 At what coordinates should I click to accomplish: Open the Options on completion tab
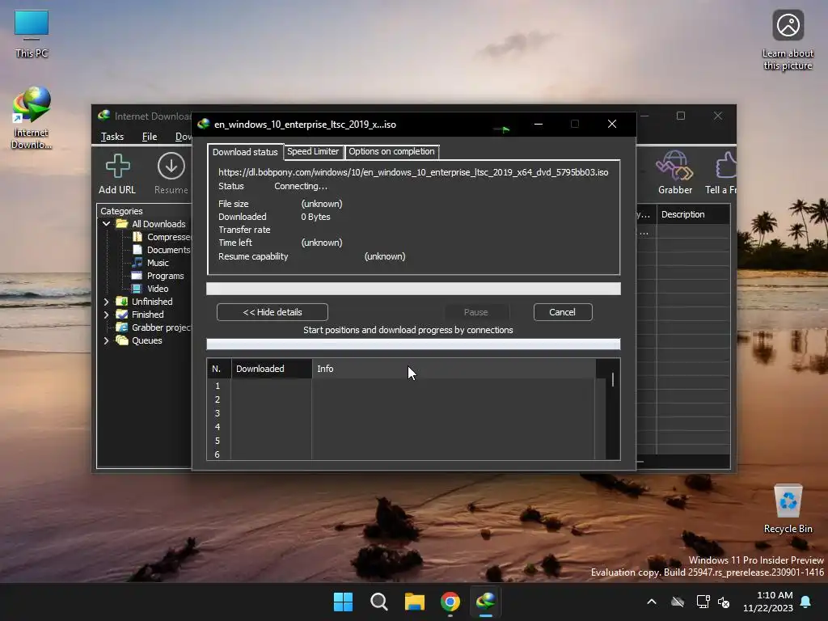[391, 151]
